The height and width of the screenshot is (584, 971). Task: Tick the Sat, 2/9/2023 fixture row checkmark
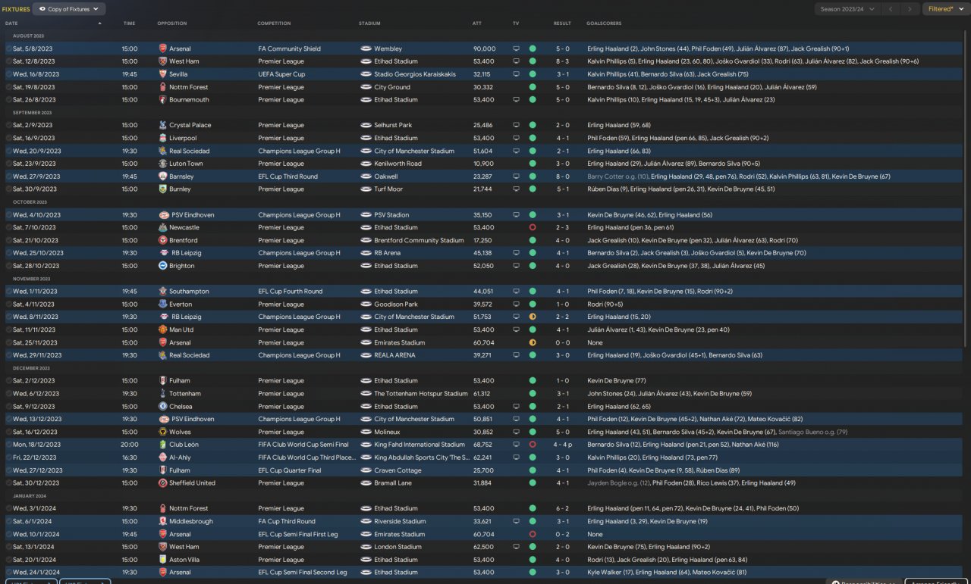(x=9, y=125)
